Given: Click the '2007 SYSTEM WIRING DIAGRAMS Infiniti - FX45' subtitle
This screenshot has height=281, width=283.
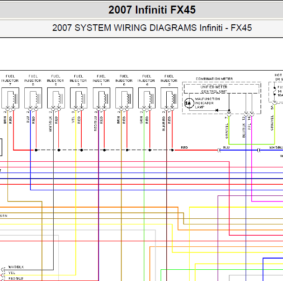Looking at the screenshot, I should [x=152, y=28].
